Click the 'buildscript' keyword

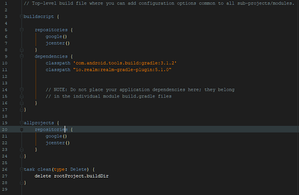tap(38, 17)
